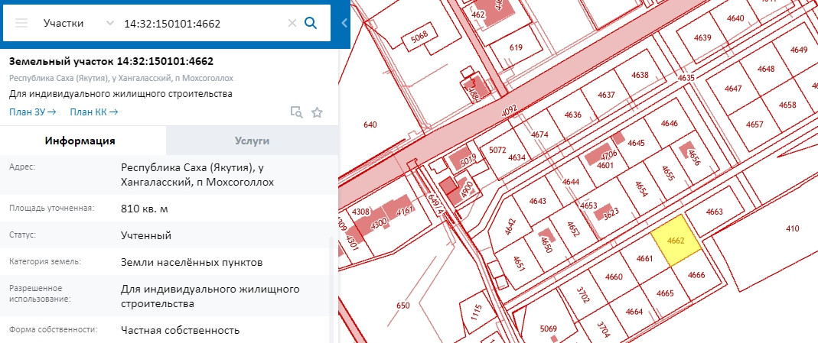Select parcel 650 on the map

[x=402, y=306]
